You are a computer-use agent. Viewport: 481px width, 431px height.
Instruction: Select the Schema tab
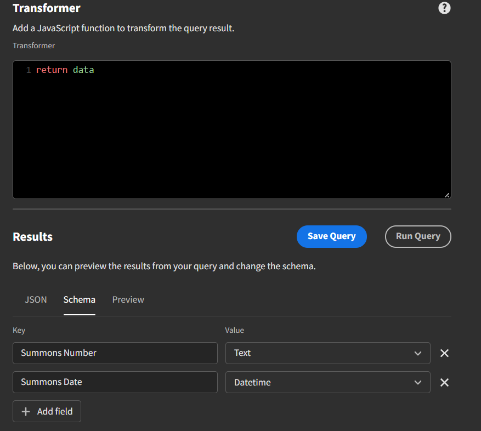79,299
